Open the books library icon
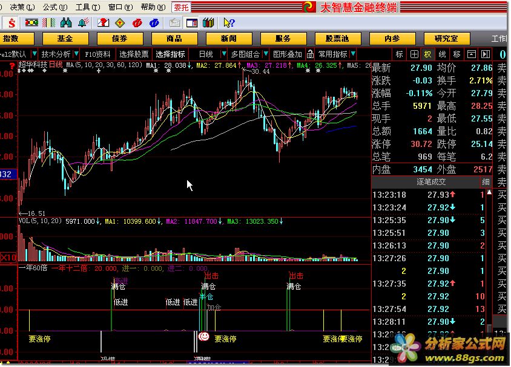511x367 pixels. pyautogui.click(x=208, y=22)
